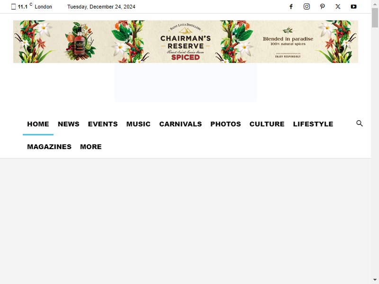Viewport: 379px width, 284px height.
Task: Click the page scrollbar thumb
Action: 375,18
